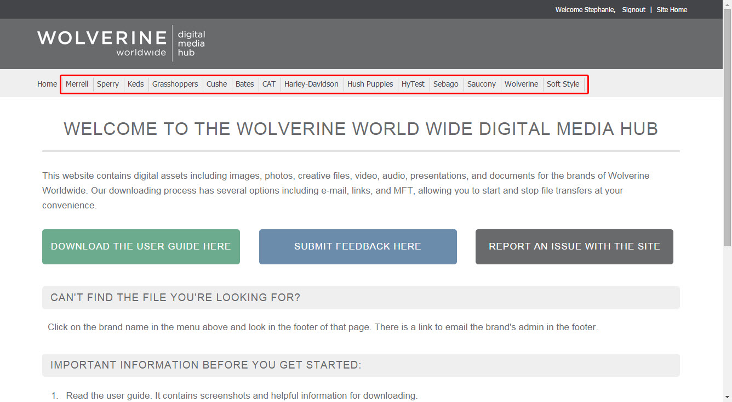Go to Harley-Davidson brand page

tap(311, 84)
